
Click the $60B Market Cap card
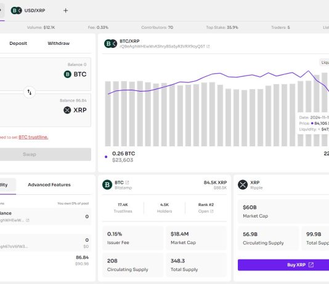tap(283, 211)
